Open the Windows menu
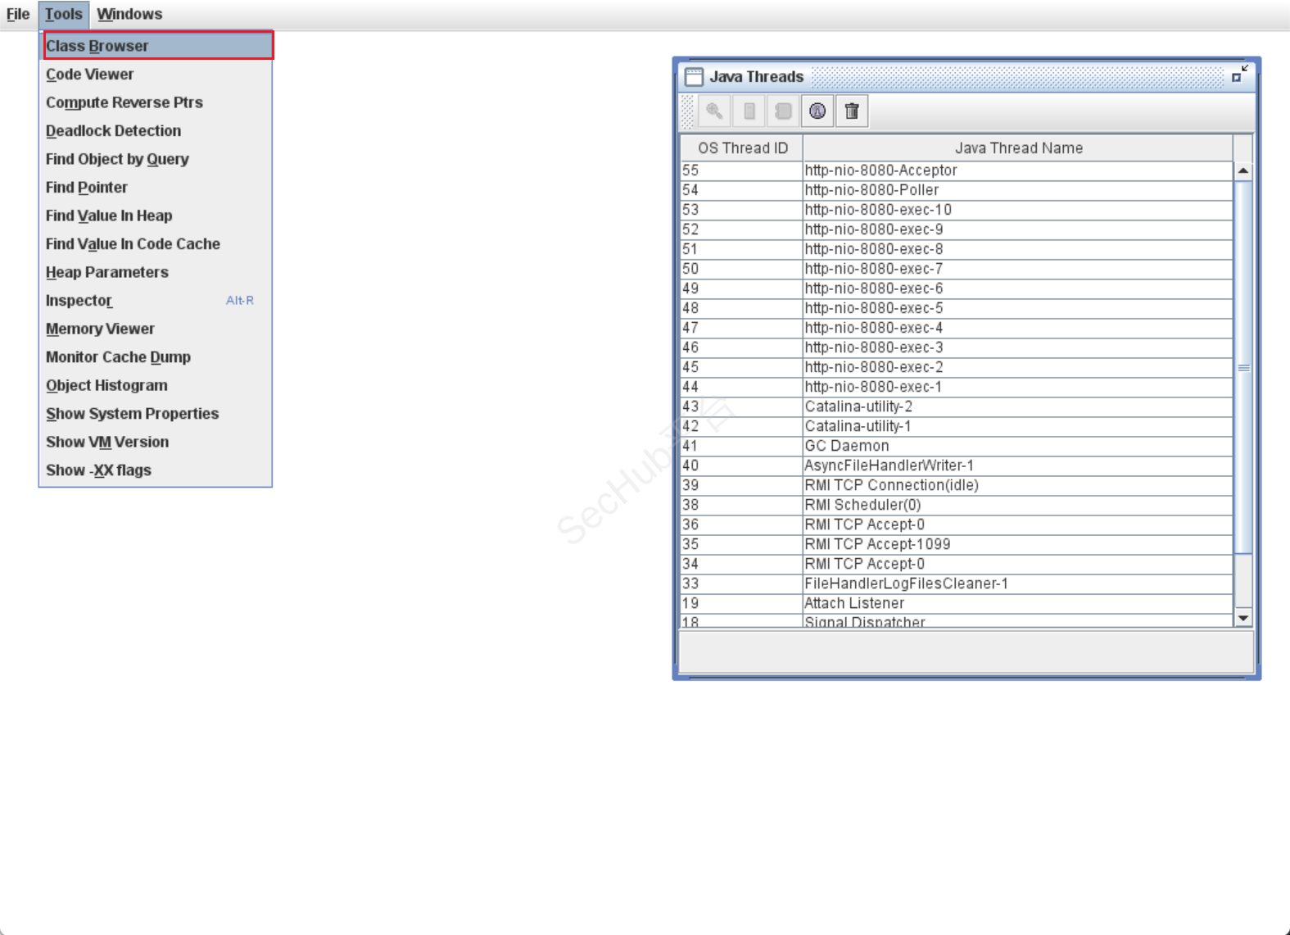Image resolution: width=1290 pixels, height=935 pixels. click(x=129, y=14)
